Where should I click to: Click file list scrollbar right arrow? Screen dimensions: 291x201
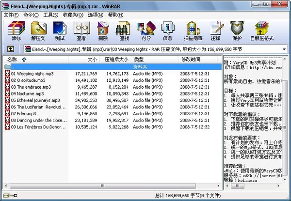coord(218,186)
